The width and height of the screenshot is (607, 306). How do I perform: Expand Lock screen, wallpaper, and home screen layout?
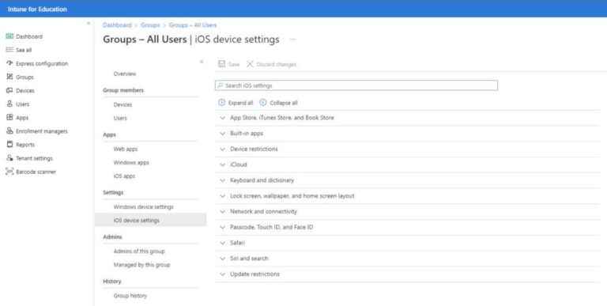[407, 196]
